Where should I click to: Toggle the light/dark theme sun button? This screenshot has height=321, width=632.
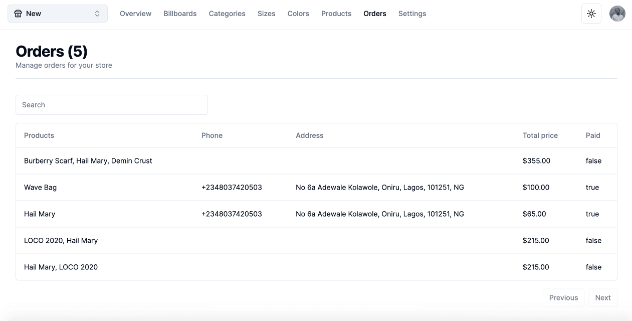pyautogui.click(x=591, y=14)
